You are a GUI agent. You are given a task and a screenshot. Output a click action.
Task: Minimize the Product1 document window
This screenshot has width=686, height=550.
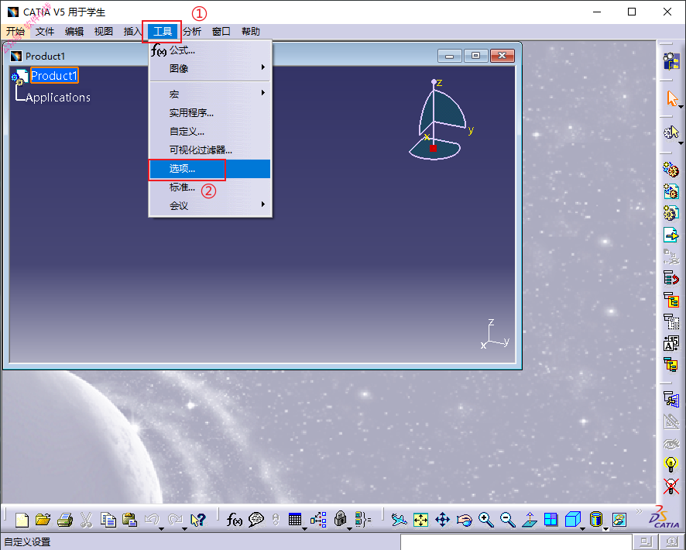(449, 56)
